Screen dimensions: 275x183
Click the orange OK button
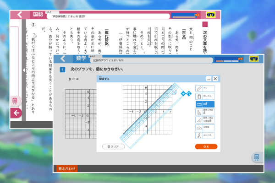tap(206, 146)
